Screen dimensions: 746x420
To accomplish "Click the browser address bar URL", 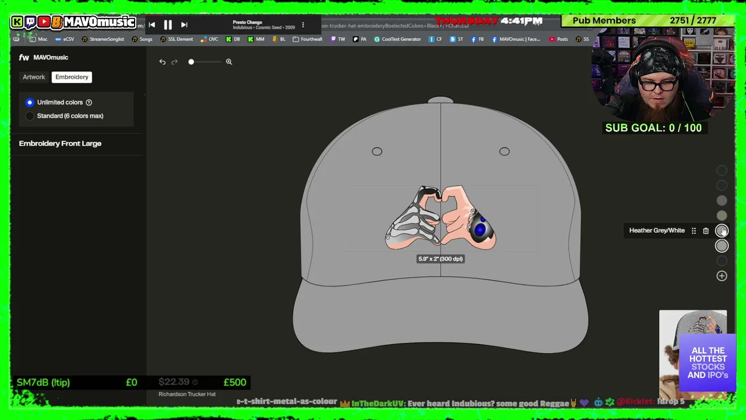I will click(395, 26).
